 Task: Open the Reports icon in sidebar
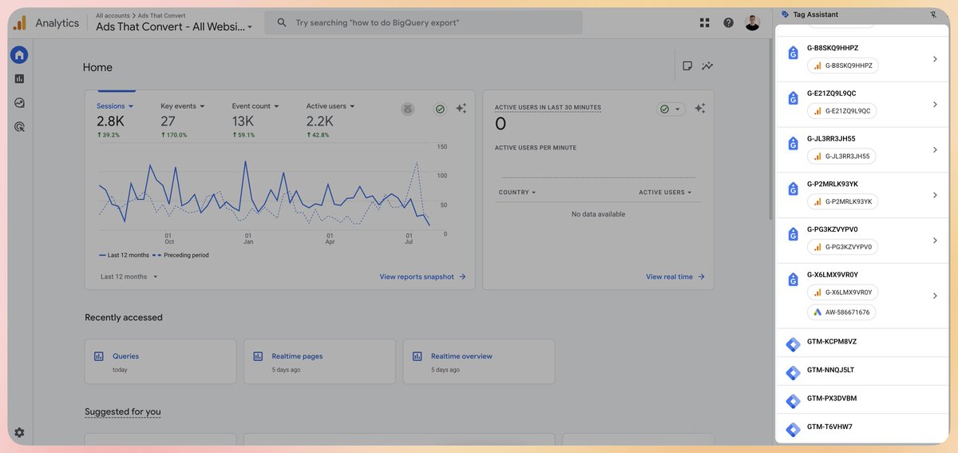pos(19,78)
